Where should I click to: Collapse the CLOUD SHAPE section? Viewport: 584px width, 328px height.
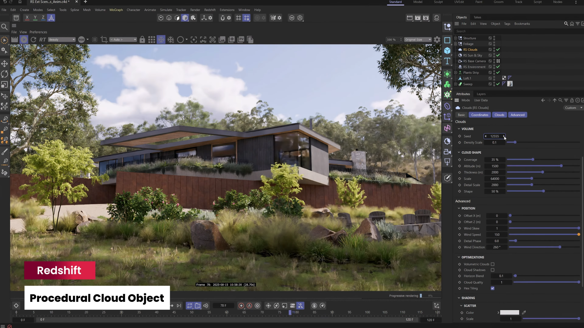pyautogui.click(x=459, y=153)
